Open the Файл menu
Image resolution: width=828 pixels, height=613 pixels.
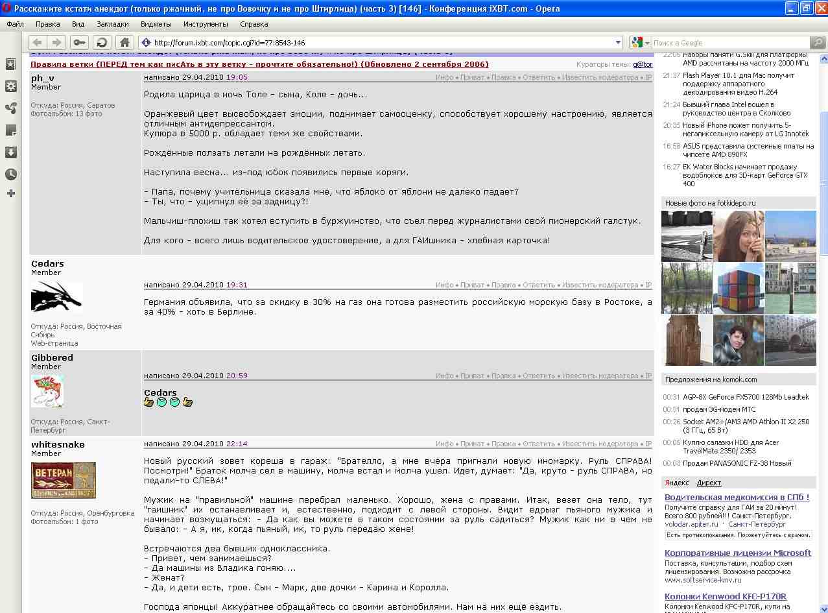pyautogui.click(x=16, y=24)
